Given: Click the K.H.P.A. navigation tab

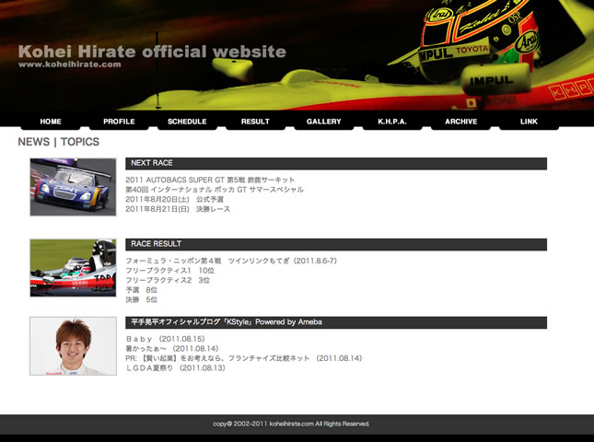Looking at the screenshot, I should click(392, 122).
